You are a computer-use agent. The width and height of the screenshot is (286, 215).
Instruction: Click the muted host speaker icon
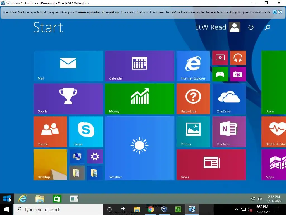250,209
